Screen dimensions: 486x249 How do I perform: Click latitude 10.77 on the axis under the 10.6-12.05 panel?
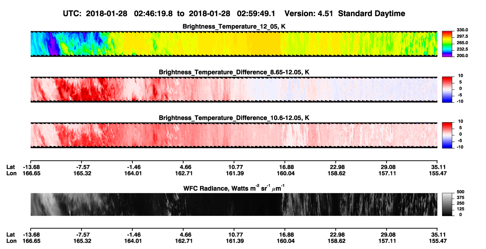235,167
